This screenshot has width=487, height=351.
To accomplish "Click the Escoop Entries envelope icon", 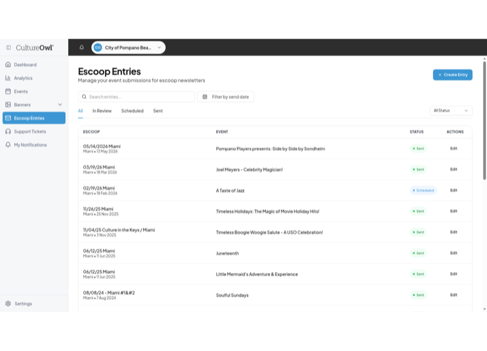I will point(8,118).
